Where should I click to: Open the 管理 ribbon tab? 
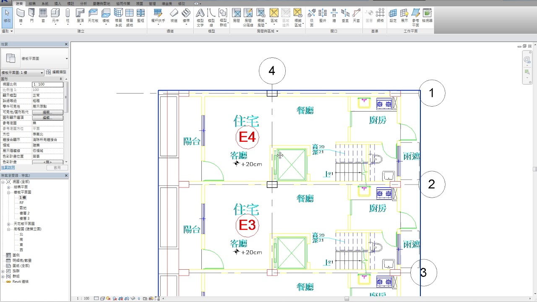click(x=152, y=3)
